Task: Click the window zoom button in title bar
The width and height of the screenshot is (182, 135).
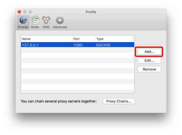Action: [30, 12]
